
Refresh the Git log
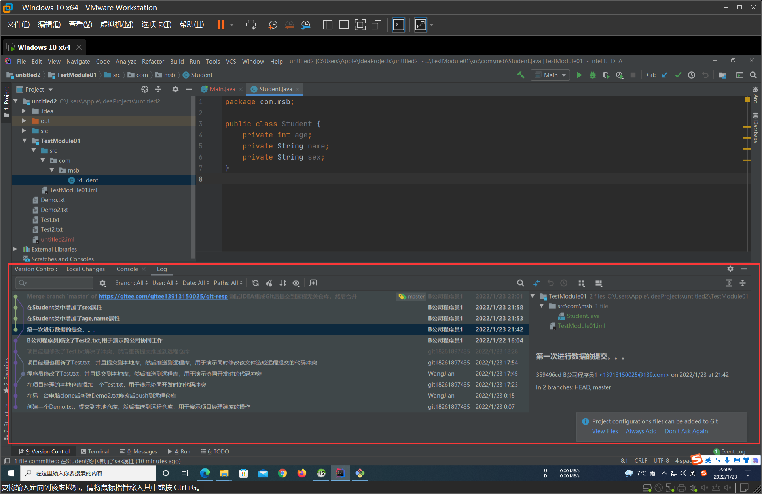256,283
